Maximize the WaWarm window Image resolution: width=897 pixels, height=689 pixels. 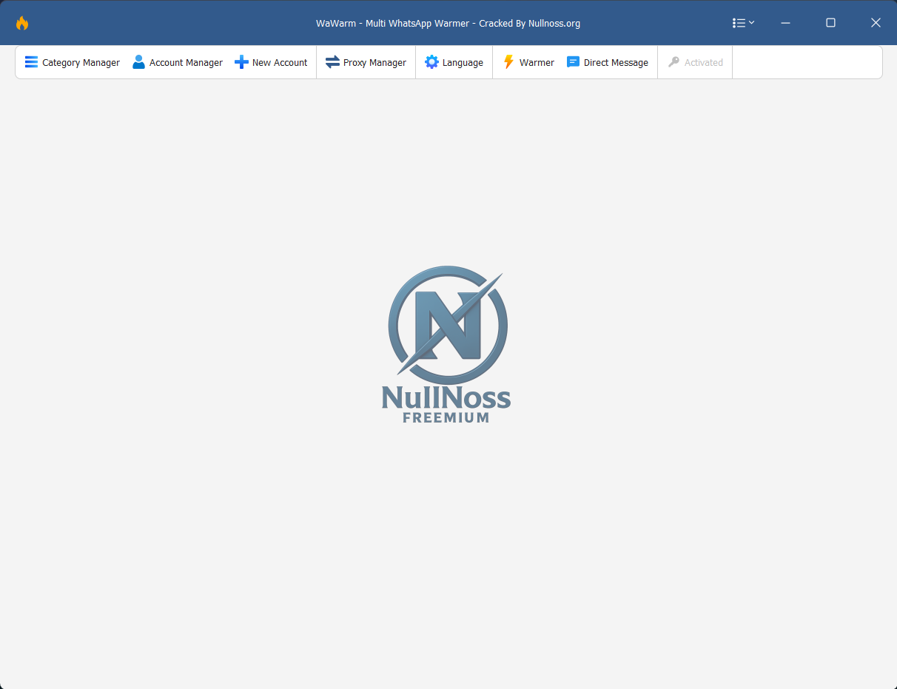coord(830,23)
